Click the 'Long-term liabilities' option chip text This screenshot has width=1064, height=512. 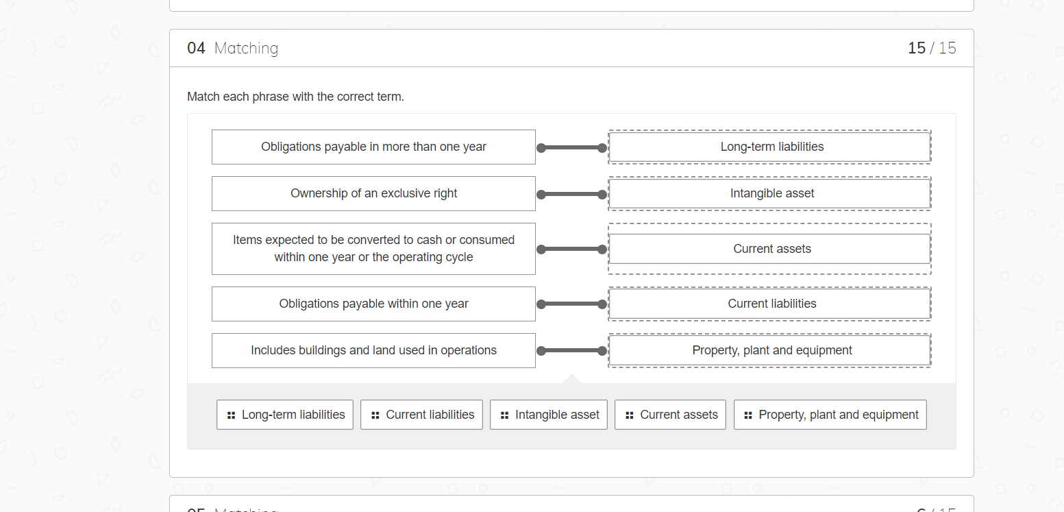coord(293,415)
